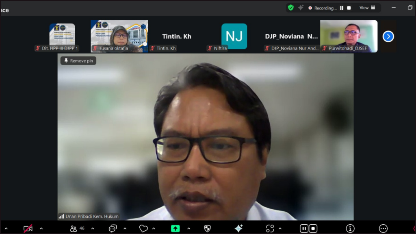The width and height of the screenshot is (416, 234).
Task: Open the meeting Chat panel
Action: point(113,228)
